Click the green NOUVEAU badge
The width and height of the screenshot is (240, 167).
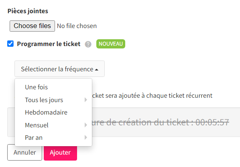click(x=111, y=44)
